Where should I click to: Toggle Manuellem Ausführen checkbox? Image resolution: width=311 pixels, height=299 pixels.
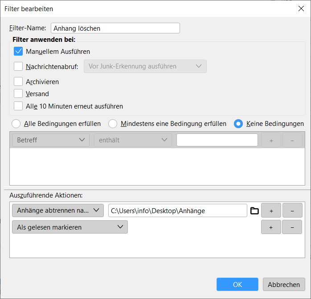coord(18,52)
